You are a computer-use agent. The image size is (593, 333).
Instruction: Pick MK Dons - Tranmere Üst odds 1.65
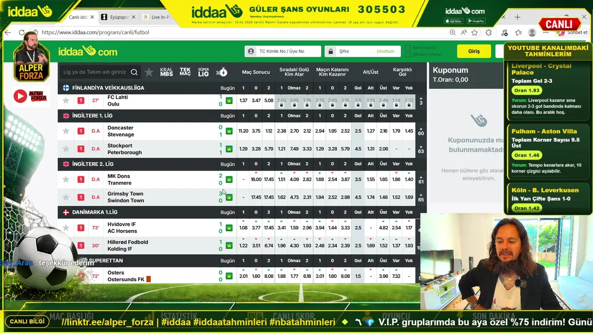click(383, 179)
